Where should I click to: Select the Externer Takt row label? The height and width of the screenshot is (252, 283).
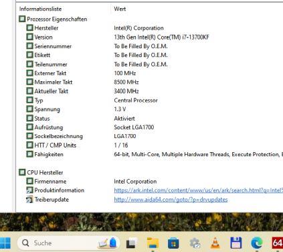(50, 73)
